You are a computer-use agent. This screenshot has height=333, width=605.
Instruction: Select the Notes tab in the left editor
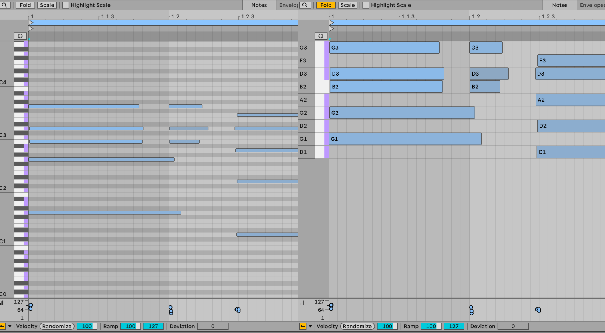259,5
